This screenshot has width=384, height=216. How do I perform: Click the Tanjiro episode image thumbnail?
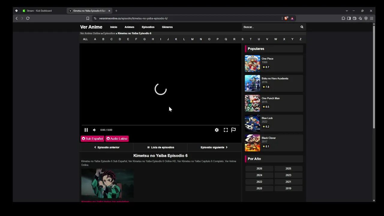click(x=107, y=183)
